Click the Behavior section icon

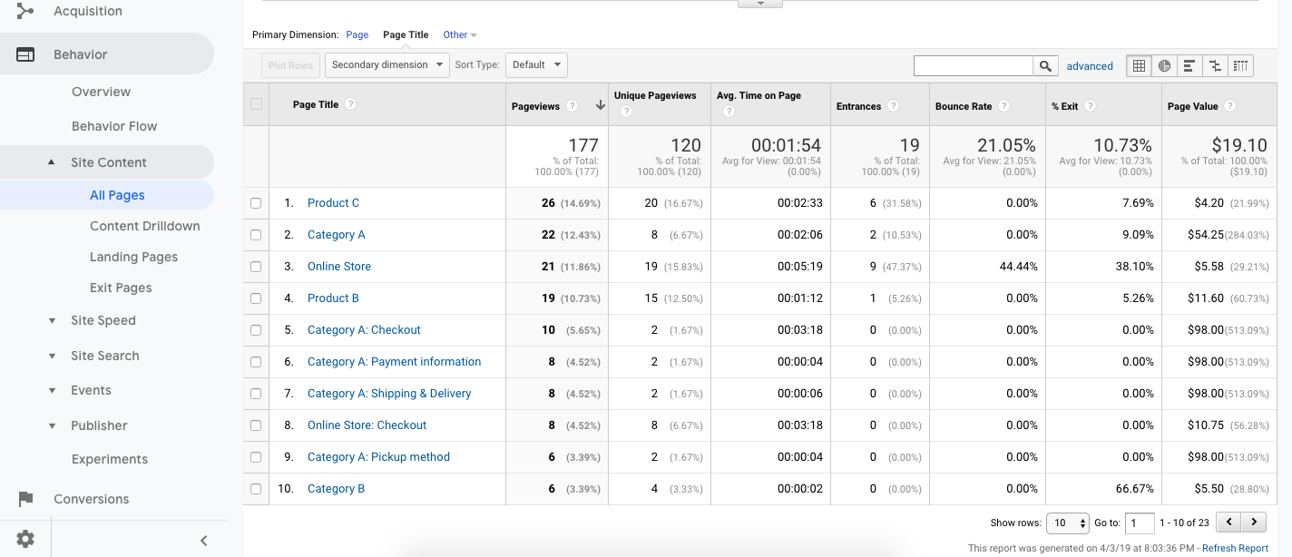point(25,54)
